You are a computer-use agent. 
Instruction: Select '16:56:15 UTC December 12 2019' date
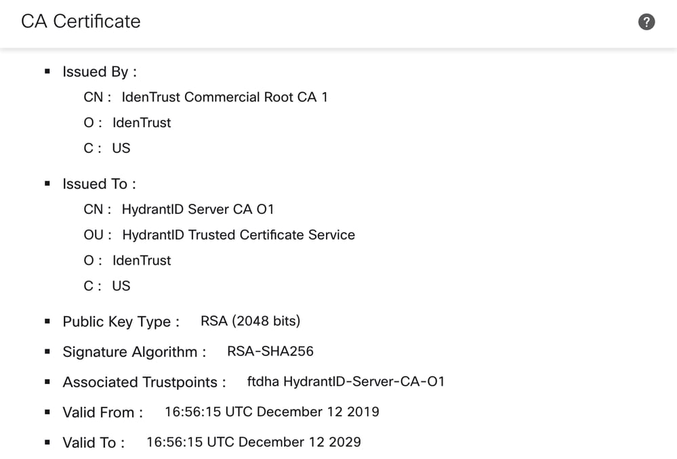point(272,412)
